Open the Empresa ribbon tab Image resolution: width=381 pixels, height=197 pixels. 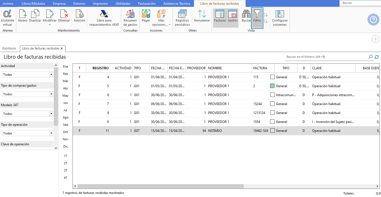coord(59,4)
